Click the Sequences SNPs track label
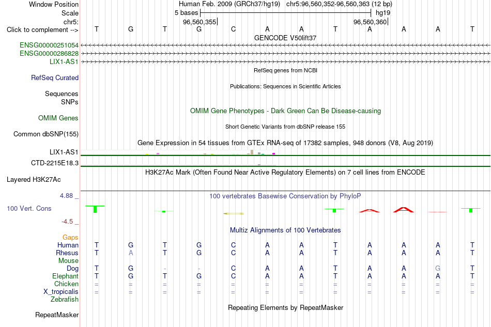 (62, 98)
